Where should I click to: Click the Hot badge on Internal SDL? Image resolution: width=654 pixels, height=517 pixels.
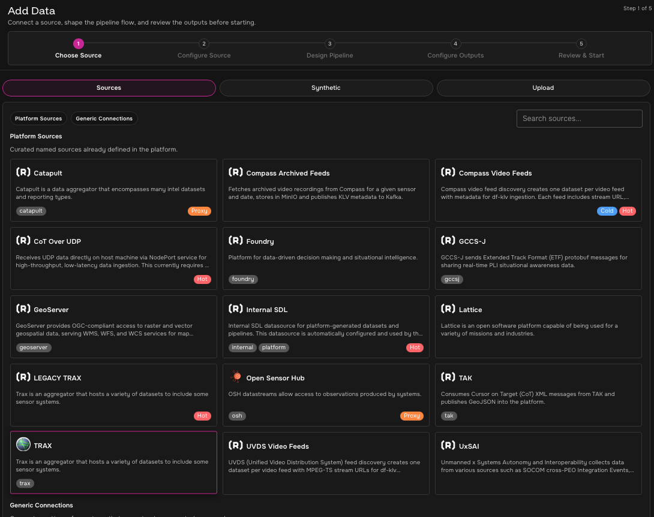[x=415, y=347]
